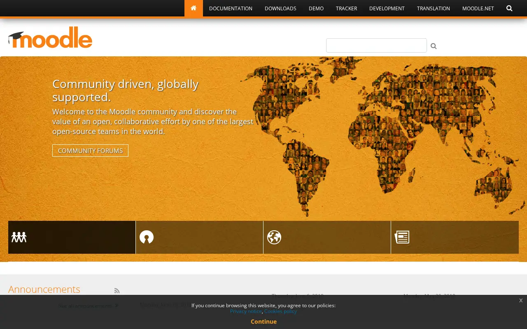Image resolution: width=527 pixels, height=329 pixels.
Task: Open the Cookies policy link
Action: (280, 311)
